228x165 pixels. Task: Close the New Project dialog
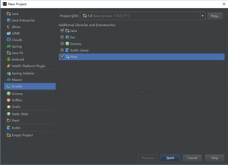point(224,4)
